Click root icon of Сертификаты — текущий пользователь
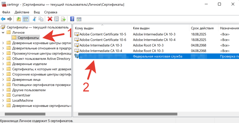239x123 pixels. tap(3, 27)
